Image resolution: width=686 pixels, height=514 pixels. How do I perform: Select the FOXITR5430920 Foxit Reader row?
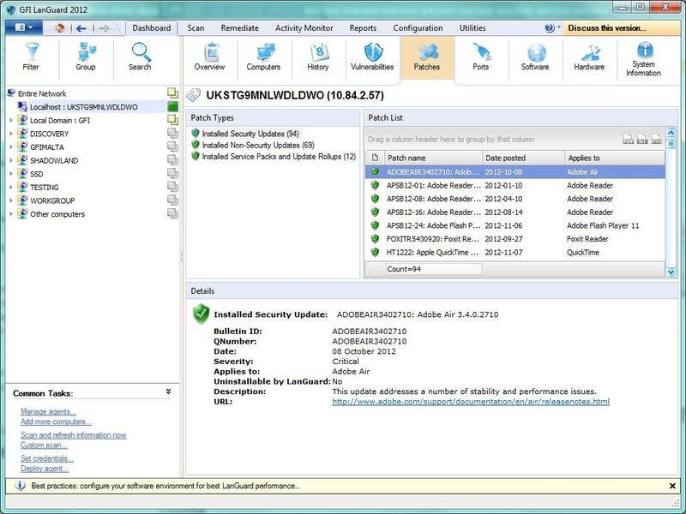coord(515,239)
